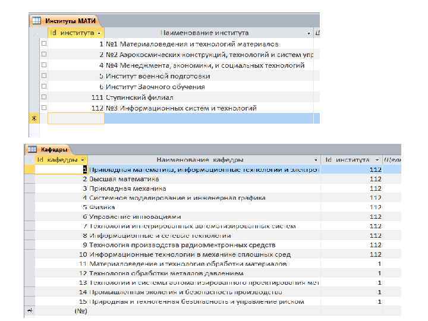Screen dimensions: 428x321
Task: Select Id института column header in Кафедры
Action: tap(351, 160)
